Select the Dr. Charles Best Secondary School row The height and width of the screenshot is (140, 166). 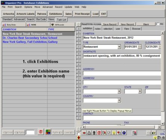coord(39,38)
